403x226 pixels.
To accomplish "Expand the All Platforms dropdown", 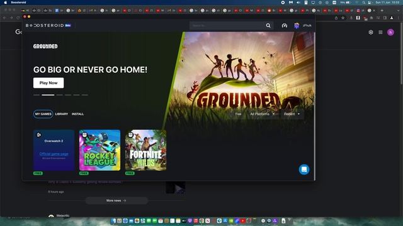I will (262, 114).
